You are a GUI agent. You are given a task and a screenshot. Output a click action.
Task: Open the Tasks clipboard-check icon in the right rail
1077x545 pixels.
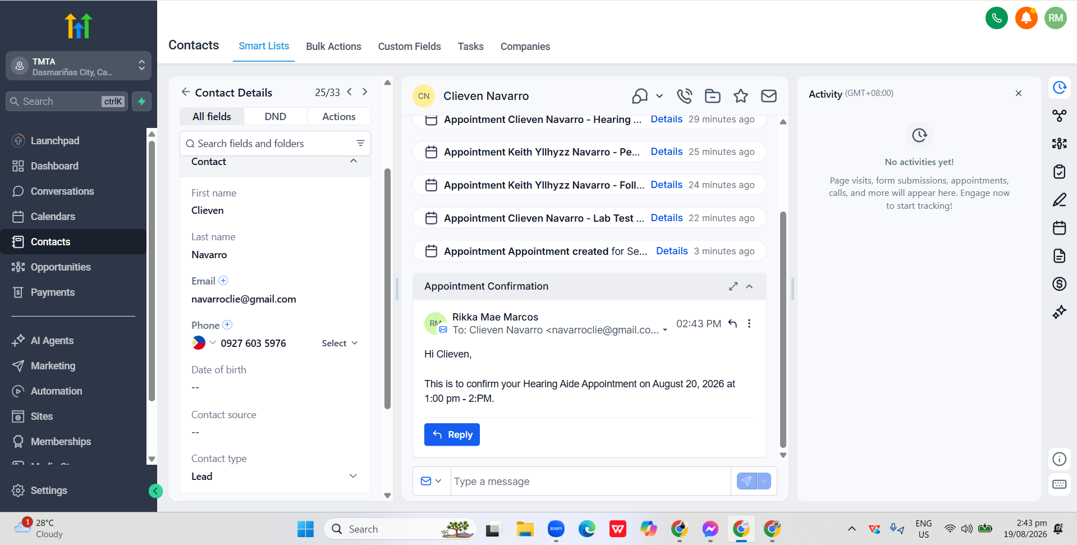[x=1060, y=172]
